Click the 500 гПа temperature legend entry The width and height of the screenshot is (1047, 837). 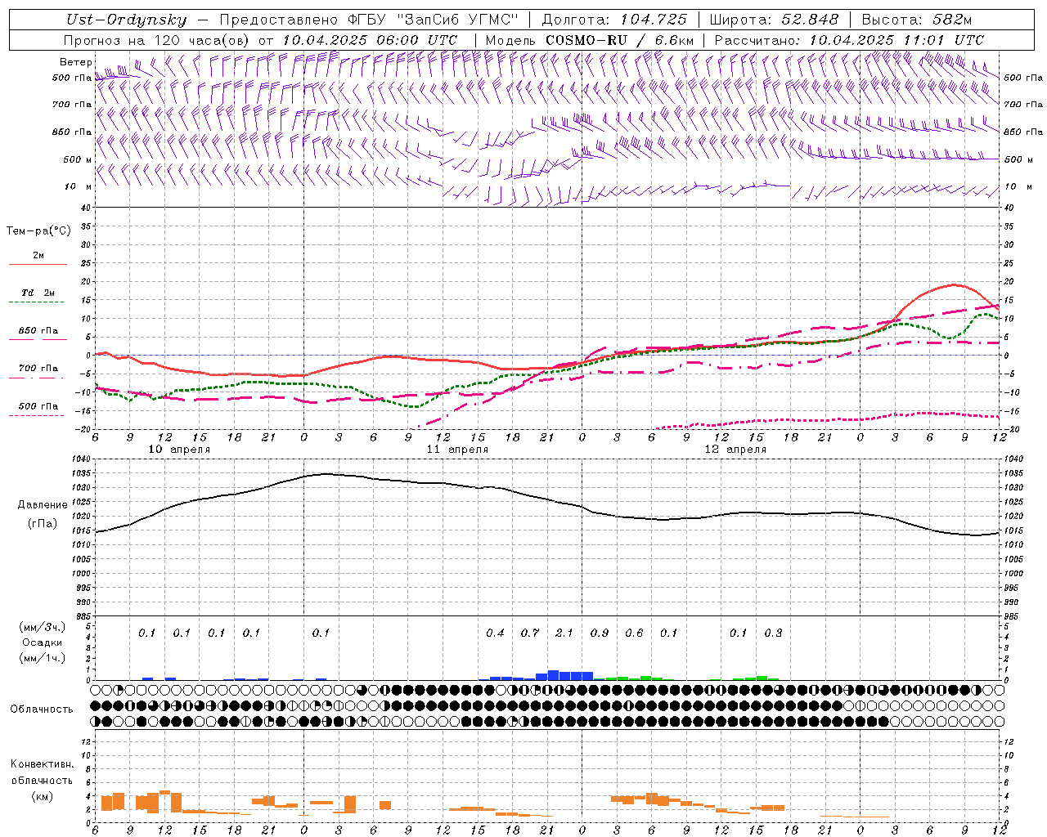tap(38, 406)
